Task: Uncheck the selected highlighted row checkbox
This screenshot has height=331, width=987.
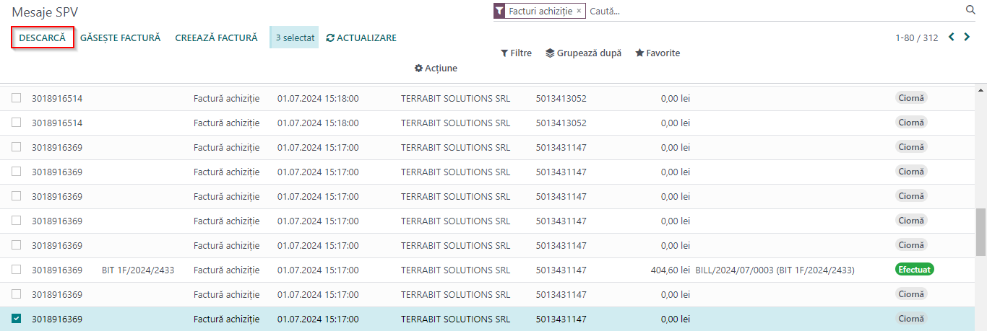Action: [x=17, y=319]
